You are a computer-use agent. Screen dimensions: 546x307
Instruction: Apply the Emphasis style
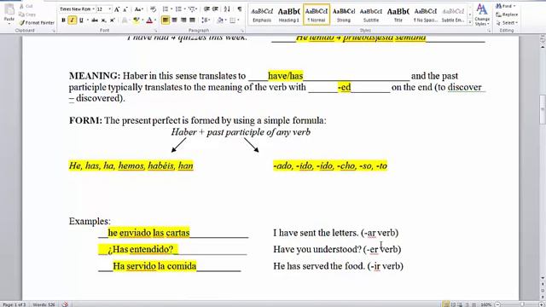click(x=262, y=15)
